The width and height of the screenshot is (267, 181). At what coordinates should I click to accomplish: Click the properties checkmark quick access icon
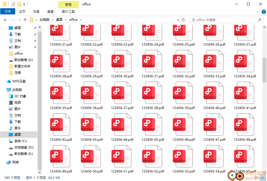coord(13,4)
